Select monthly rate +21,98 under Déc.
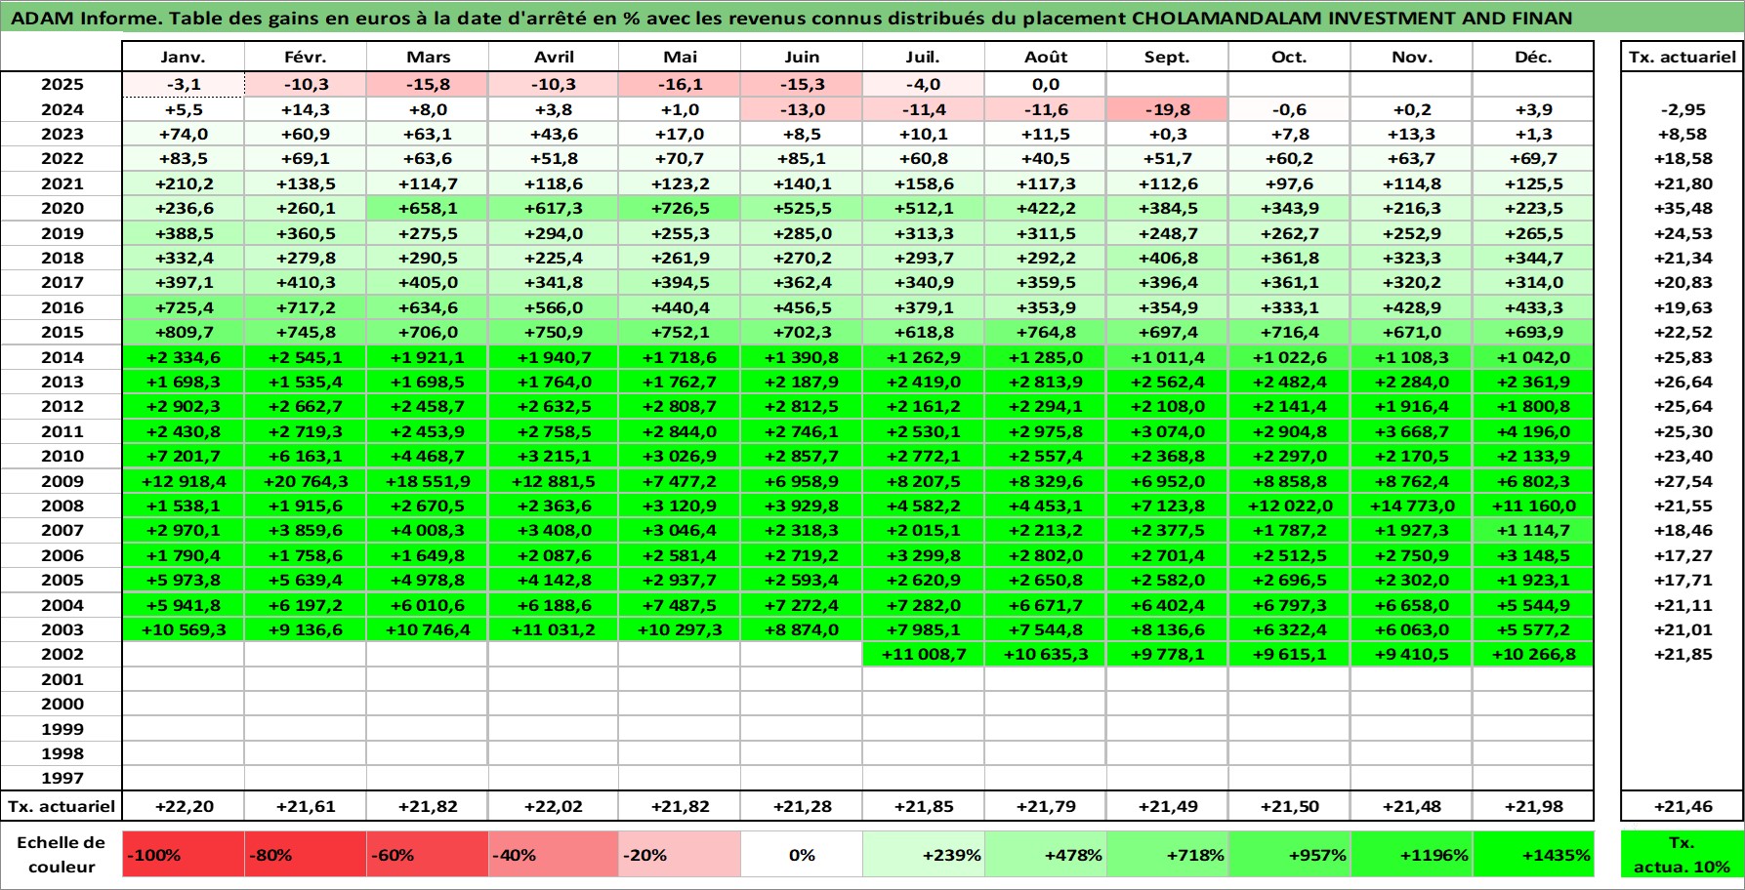Screen dimensions: 1745x890 click(1533, 806)
